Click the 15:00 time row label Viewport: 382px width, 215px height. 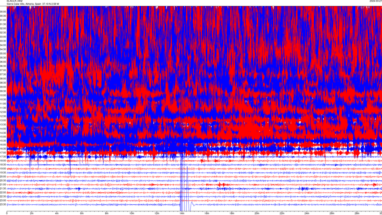[x=3, y=137]
